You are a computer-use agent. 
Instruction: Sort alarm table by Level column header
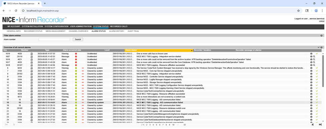[107, 50]
